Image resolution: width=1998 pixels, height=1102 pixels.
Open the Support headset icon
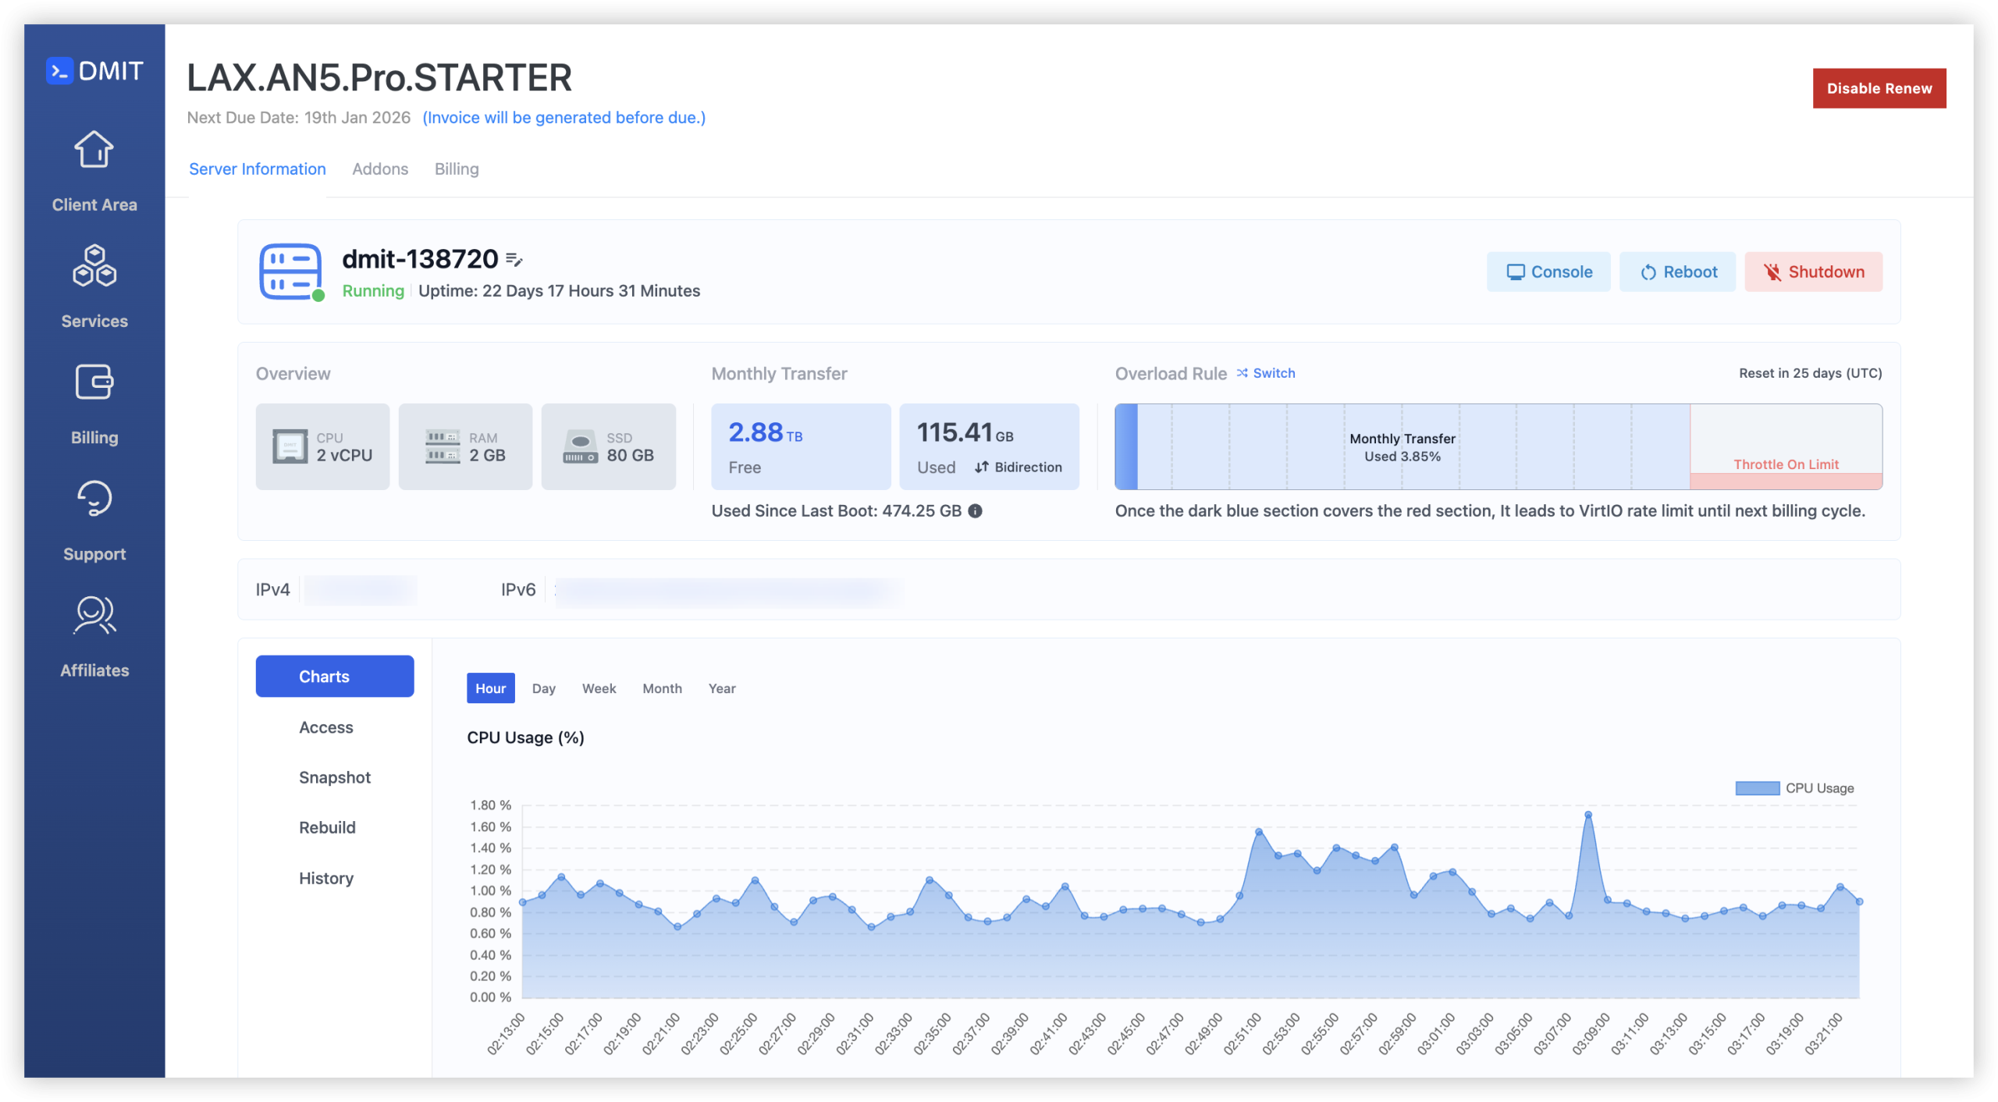point(94,499)
